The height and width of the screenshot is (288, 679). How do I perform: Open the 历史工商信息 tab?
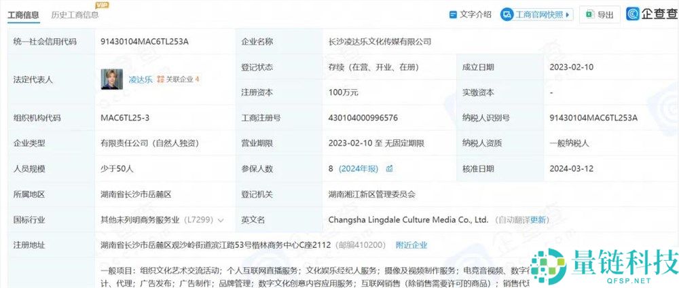[75, 15]
